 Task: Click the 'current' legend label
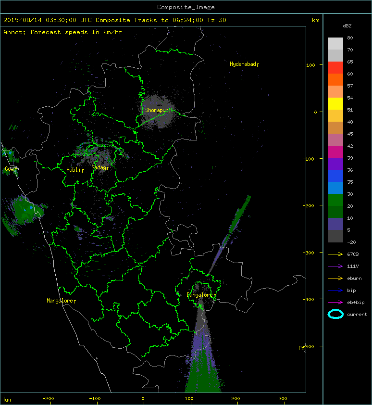tap(357, 315)
